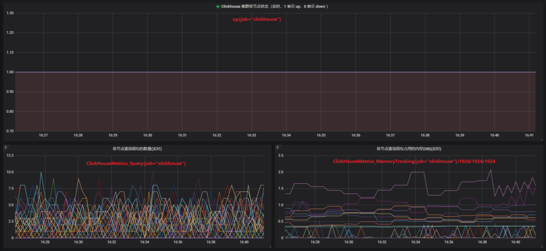Open the 各节点查询语句的数量(实时) panel title menu

click(x=137, y=149)
